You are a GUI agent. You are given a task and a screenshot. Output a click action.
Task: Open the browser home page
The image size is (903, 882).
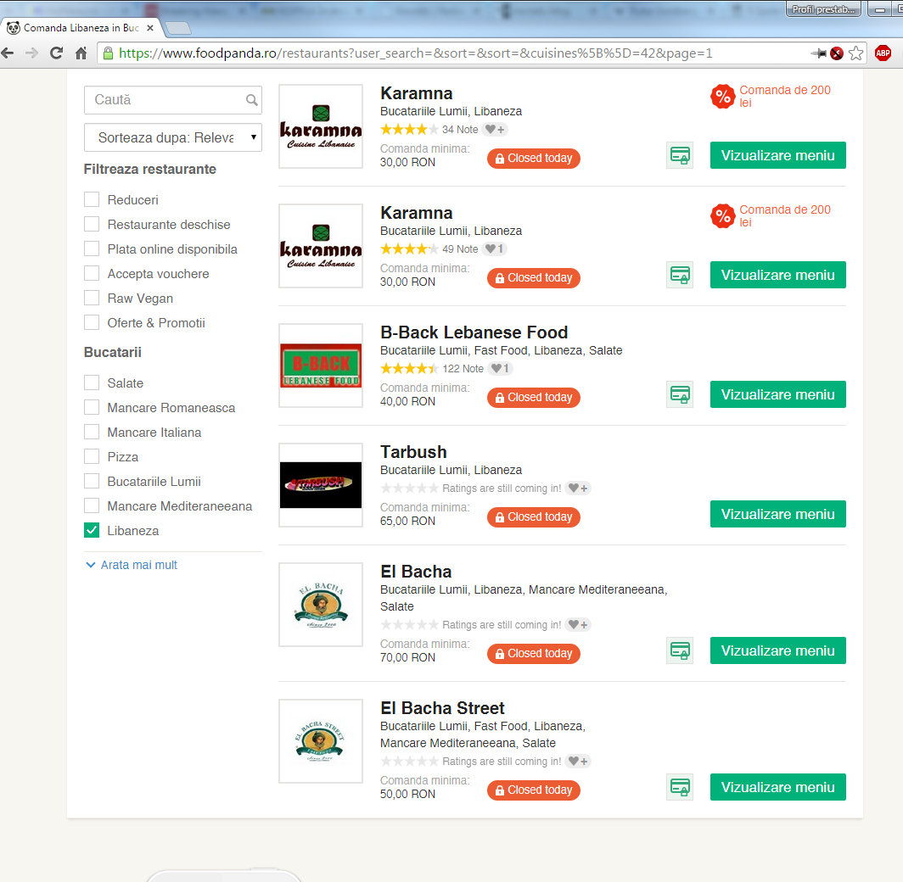tap(81, 53)
